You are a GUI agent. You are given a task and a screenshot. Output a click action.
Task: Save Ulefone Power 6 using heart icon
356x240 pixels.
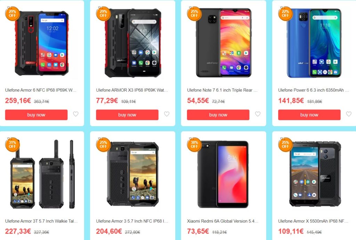tap(349, 114)
